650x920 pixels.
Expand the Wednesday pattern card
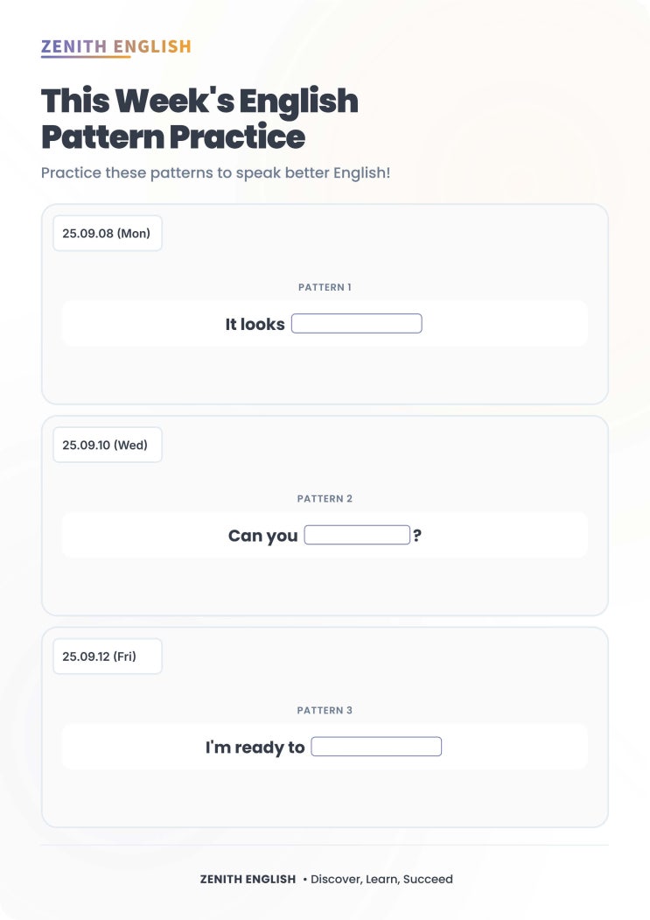[325, 514]
